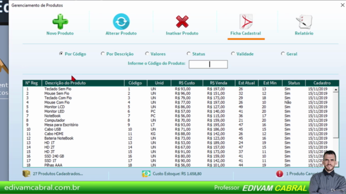
Task: Click the Informe o Código do Produto label
Action: (156, 64)
